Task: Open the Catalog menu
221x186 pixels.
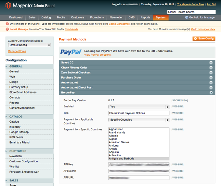Action: pyautogui.click(x=46, y=17)
